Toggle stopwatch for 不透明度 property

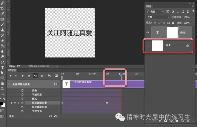click(x=22, y=95)
